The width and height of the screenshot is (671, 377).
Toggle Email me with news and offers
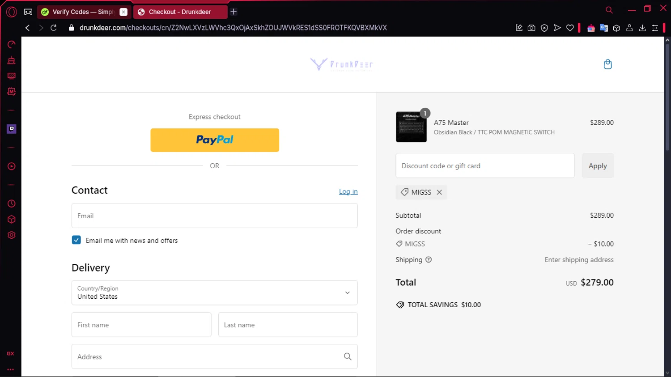pos(76,240)
